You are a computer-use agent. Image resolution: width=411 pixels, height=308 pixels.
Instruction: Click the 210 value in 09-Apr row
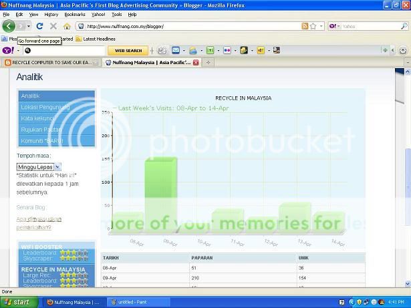195,278
